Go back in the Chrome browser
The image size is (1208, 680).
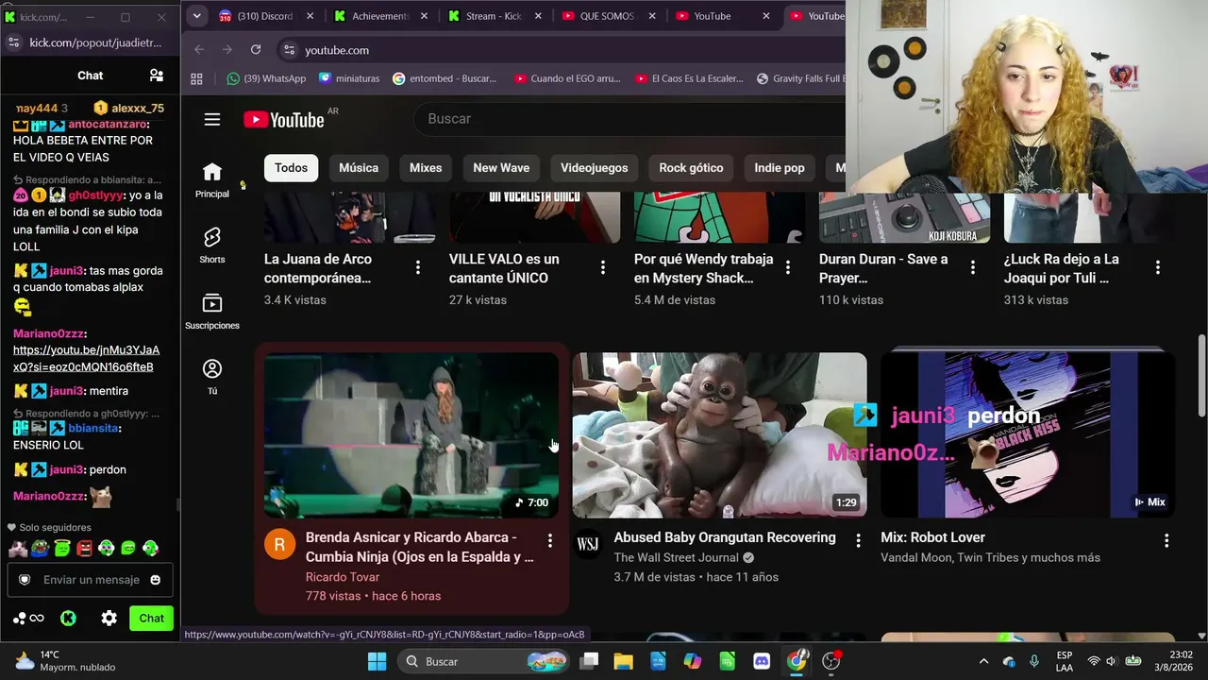(199, 50)
